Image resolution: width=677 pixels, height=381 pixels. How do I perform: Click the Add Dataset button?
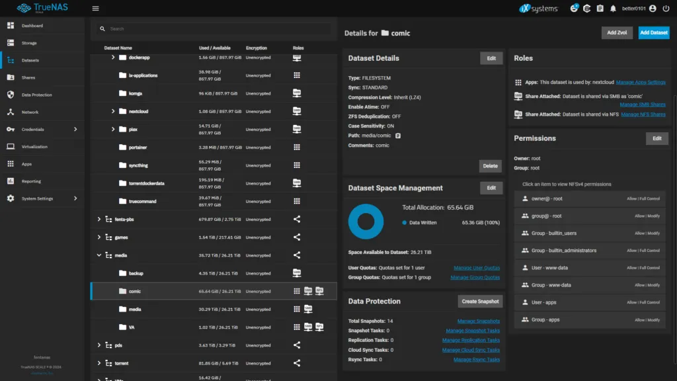pos(653,32)
